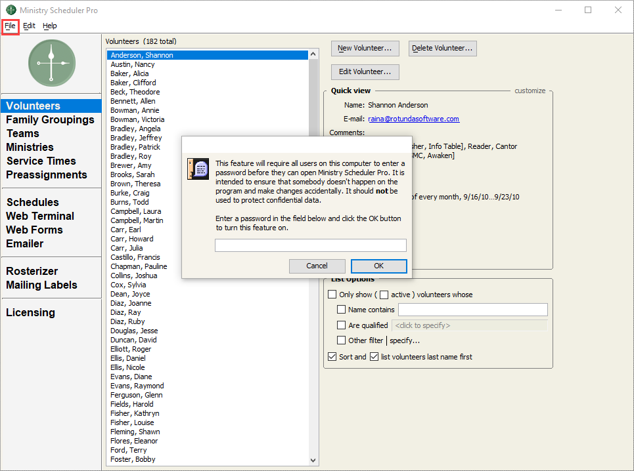
Task: Open the Help menu
Action: coord(50,26)
